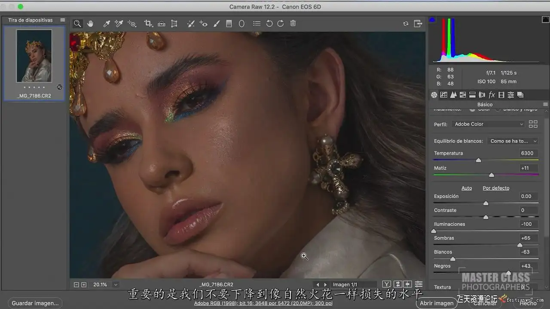This screenshot has height=309, width=550.
Task: Open the Calibration panel tab
Action: [x=501, y=95]
